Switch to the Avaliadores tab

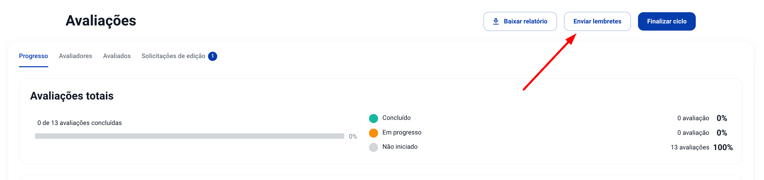[x=75, y=56]
